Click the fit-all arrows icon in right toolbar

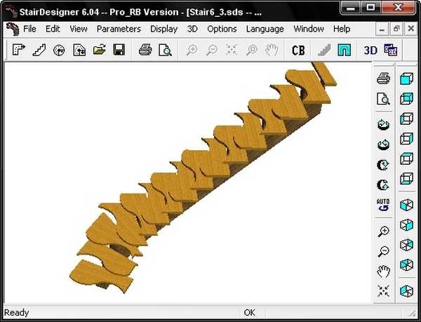(383, 291)
